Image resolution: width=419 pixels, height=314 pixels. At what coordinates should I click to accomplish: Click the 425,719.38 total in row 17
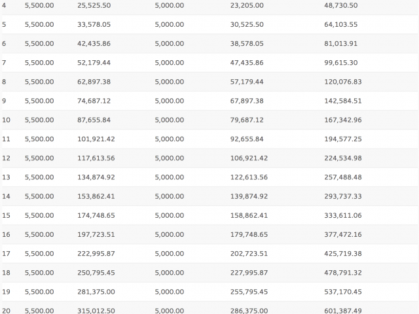pos(343,254)
